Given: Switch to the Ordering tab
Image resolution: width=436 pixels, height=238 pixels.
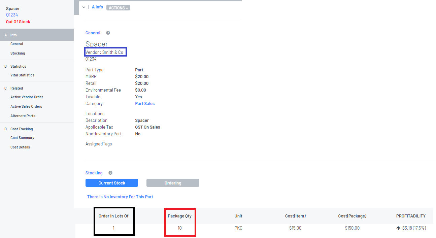Looking at the screenshot, I should point(173,183).
